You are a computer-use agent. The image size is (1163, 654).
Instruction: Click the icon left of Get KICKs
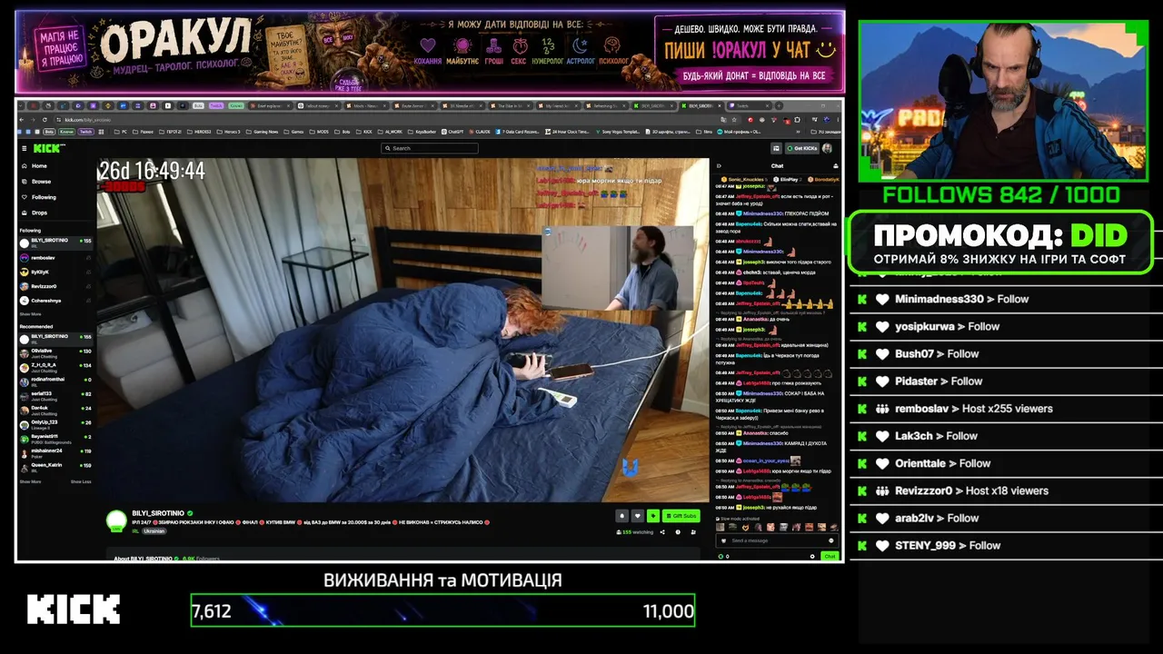[x=776, y=148]
